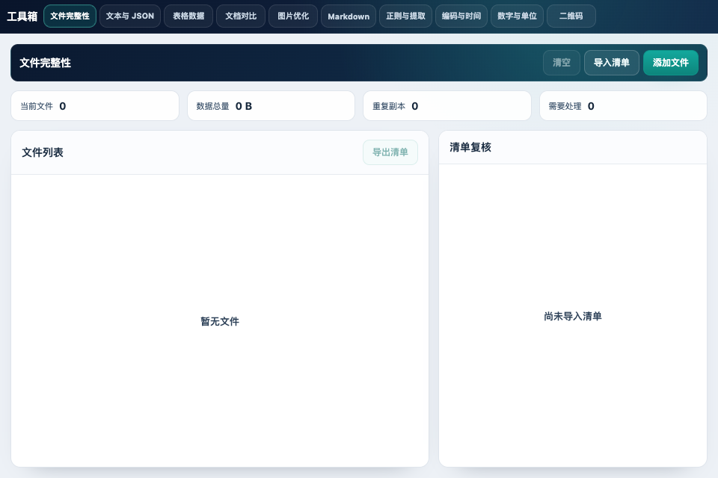The image size is (718, 478).
Task: Open the 文件完整性 tab
Action: tap(70, 16)
